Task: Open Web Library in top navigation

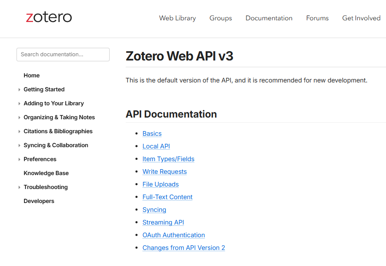Action: tap(177, 18)
